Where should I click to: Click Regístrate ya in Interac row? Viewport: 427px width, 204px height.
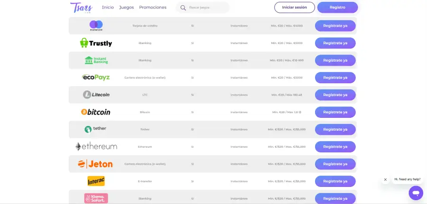(335, 181)
